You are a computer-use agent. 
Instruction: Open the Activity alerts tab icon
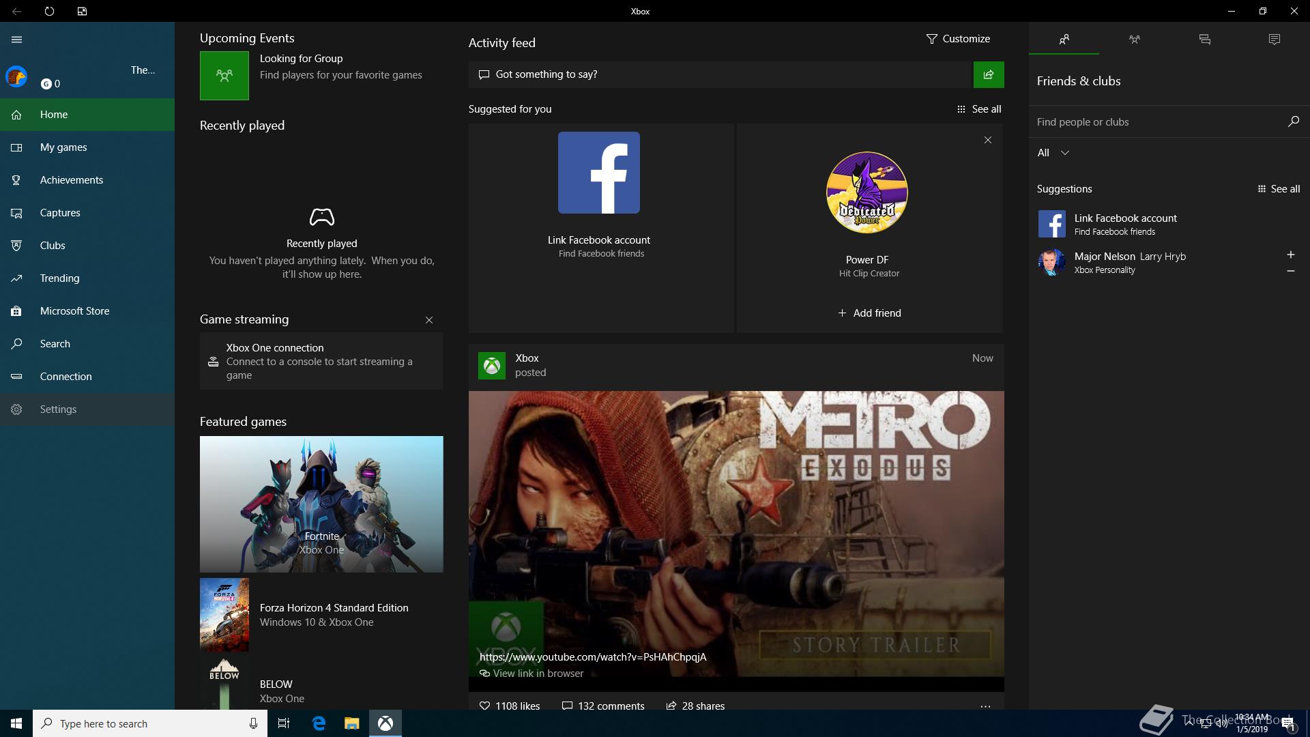pos(1274,40)
